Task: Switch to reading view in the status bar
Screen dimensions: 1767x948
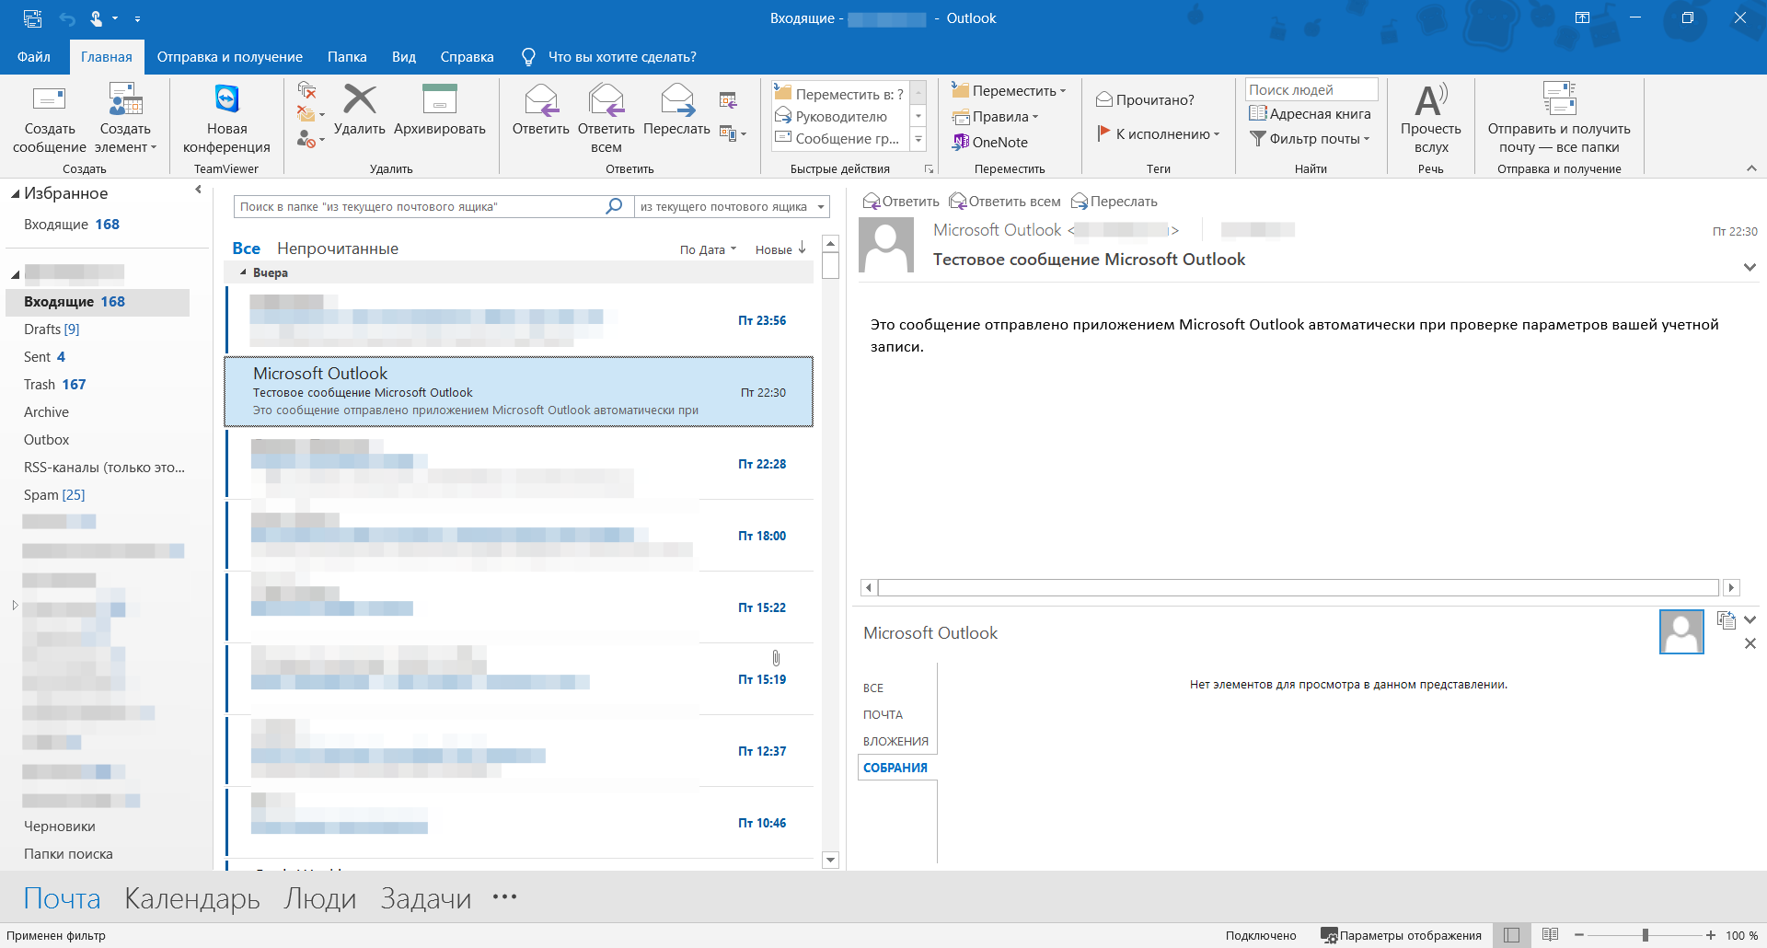Action: 1550,935
